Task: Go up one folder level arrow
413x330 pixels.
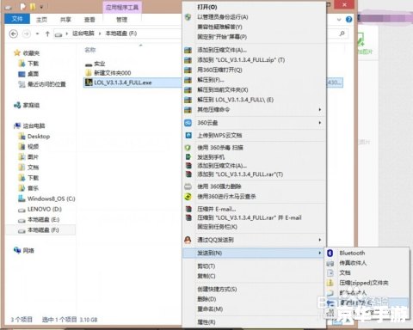Action: coord(47,34)
